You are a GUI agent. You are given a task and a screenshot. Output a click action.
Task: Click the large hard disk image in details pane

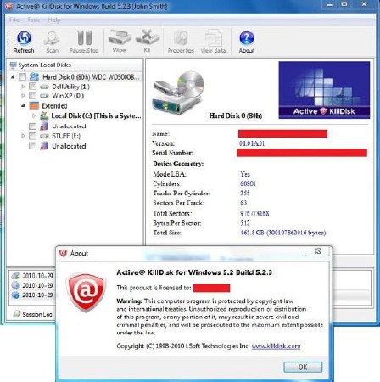tap(178, 93)
